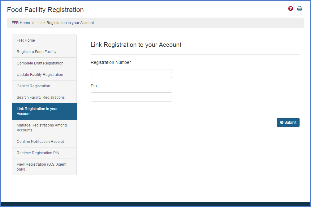Select Cancel Registration from sidebar
Screen dimensions: 311x207
click(33, 86)
